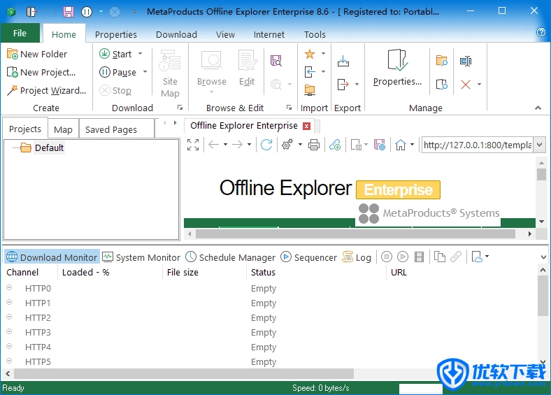The height and width of the screenshot is (395, 551).
Task: Expand the export dropdown arrow
Action: tap(357, 85)
